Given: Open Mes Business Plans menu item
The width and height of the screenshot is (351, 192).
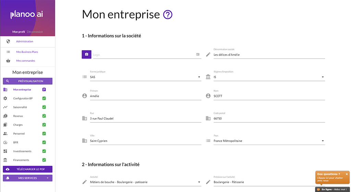Looking at the screenshot, I should click(27, 52).
